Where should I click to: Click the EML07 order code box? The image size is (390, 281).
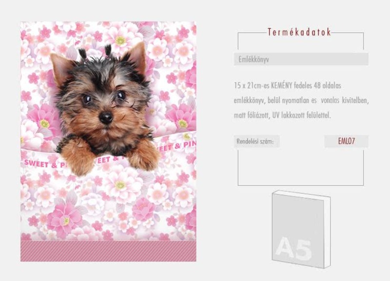click(346, 141)
